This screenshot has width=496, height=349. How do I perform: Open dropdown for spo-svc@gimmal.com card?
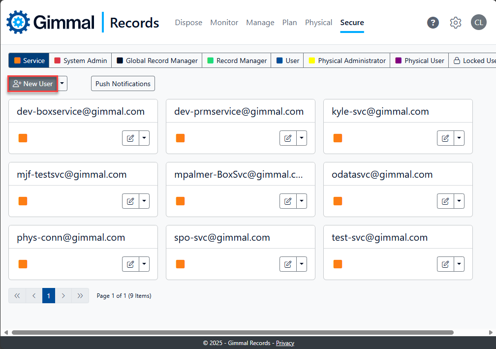click(302, 264)
